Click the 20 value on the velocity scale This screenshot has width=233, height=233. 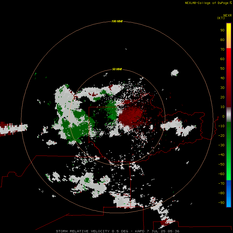[x=222, y=97]
